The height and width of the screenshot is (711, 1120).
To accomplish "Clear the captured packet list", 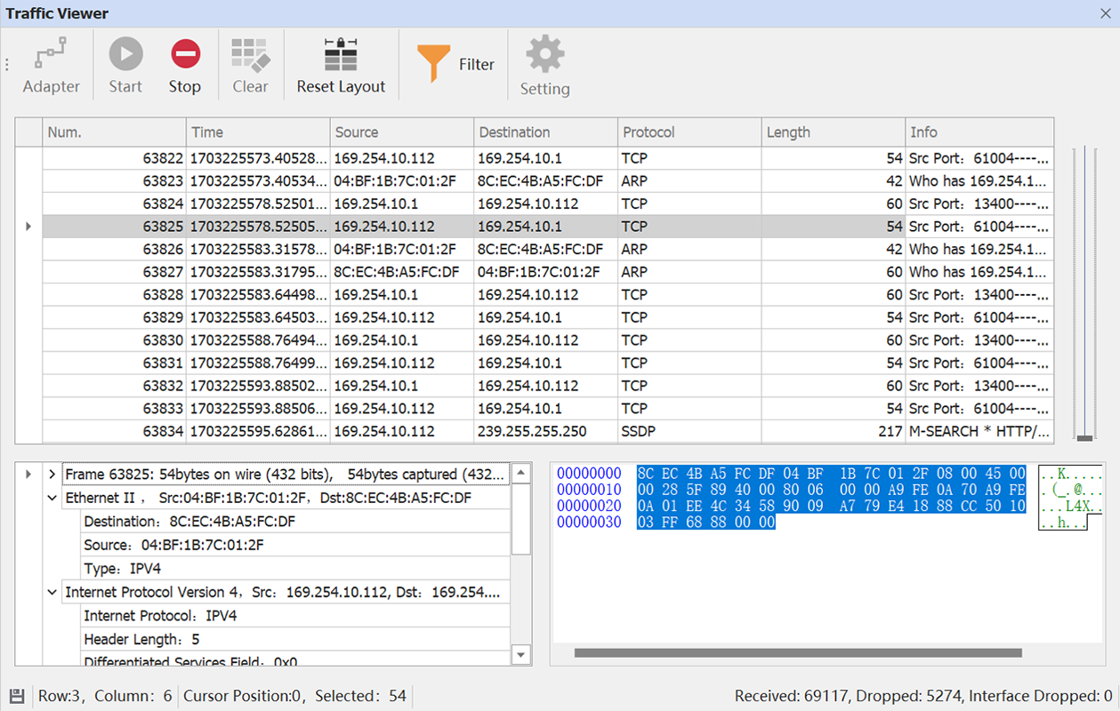I will (x=250, y=65).
